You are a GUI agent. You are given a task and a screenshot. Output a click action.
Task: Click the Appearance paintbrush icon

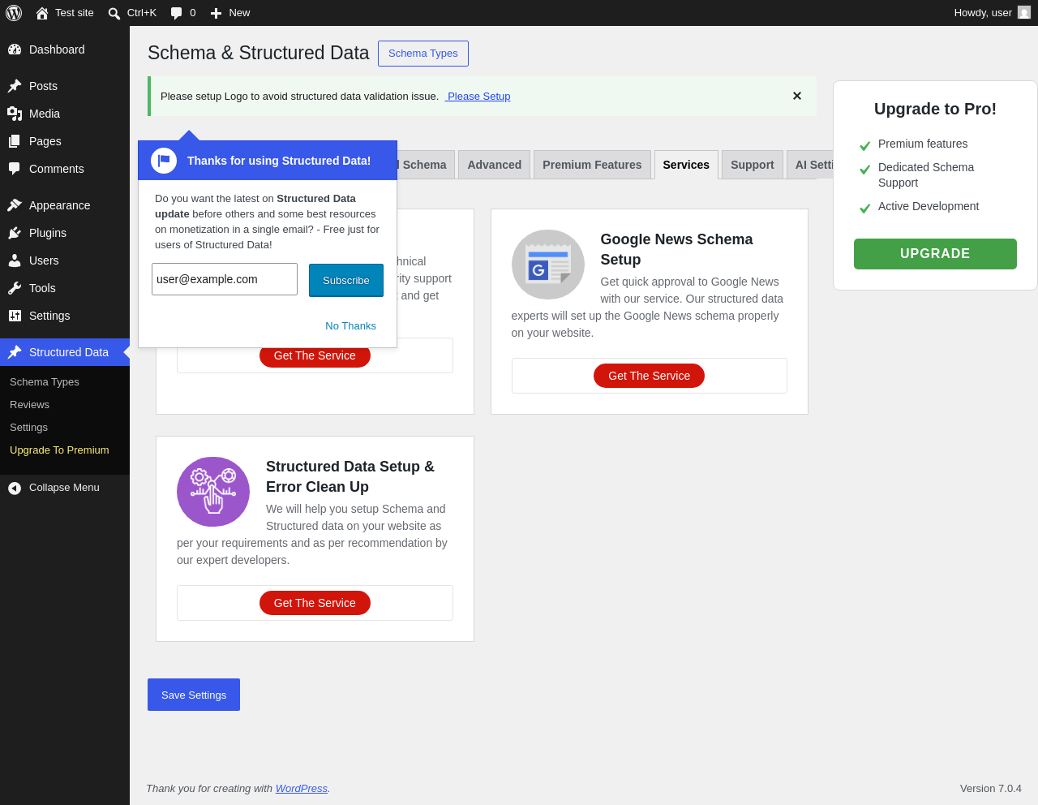coord(15,205)
